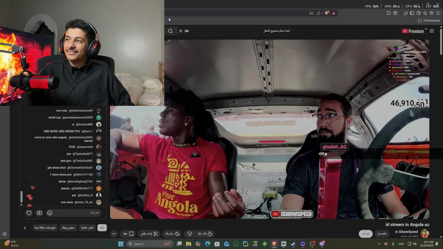The image size is (443, 249).
Task: Open Microsoft Store from taskbar
Action: pyautogui.click(x=217, y=244)
